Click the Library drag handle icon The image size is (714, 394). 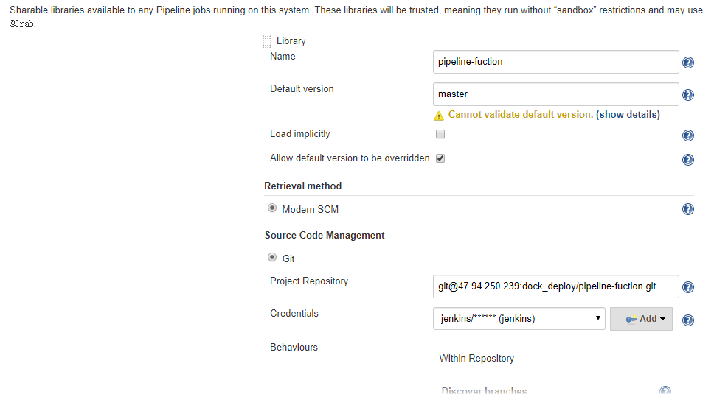point(267,42)
